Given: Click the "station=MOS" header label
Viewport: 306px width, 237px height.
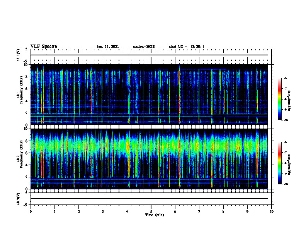Looking at the screenshot, I should (144, 46).
